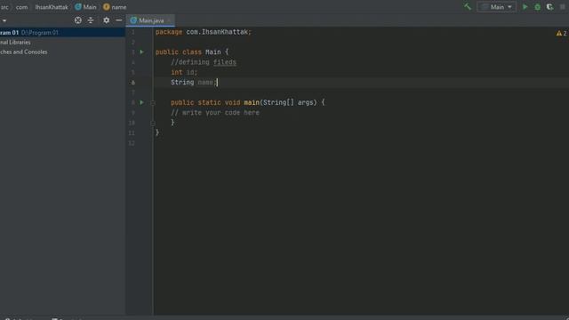Click the run gutter icon beside main method
The image size is (569, 320).
[142, 102]
